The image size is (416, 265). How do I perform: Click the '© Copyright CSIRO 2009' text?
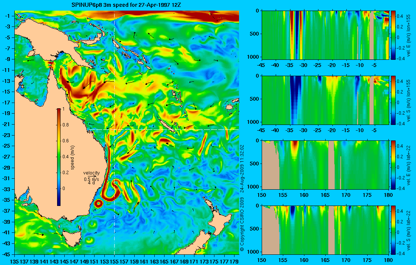(242, 223)
